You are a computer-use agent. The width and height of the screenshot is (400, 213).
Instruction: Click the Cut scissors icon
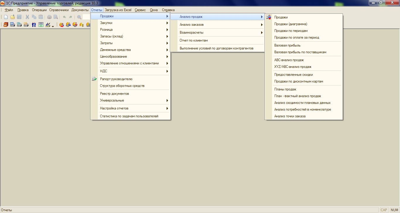tap(27, 17)
